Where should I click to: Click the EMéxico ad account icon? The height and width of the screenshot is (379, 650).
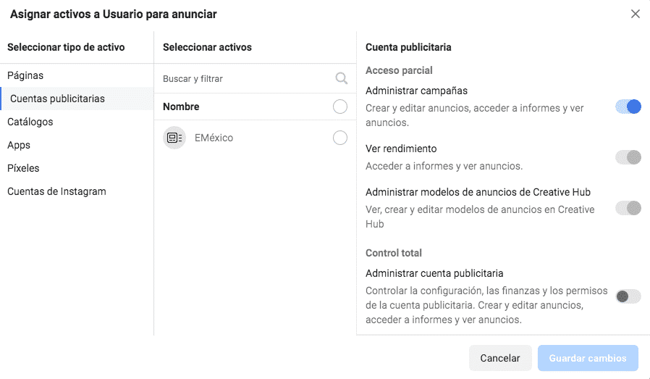174,138
